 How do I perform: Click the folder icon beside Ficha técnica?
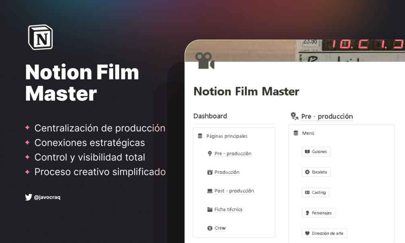coord(210,210)
